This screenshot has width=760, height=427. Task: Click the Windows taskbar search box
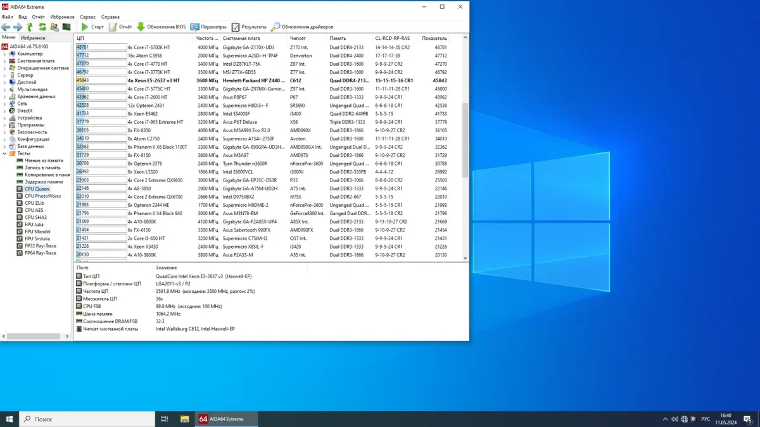point(89,419)
